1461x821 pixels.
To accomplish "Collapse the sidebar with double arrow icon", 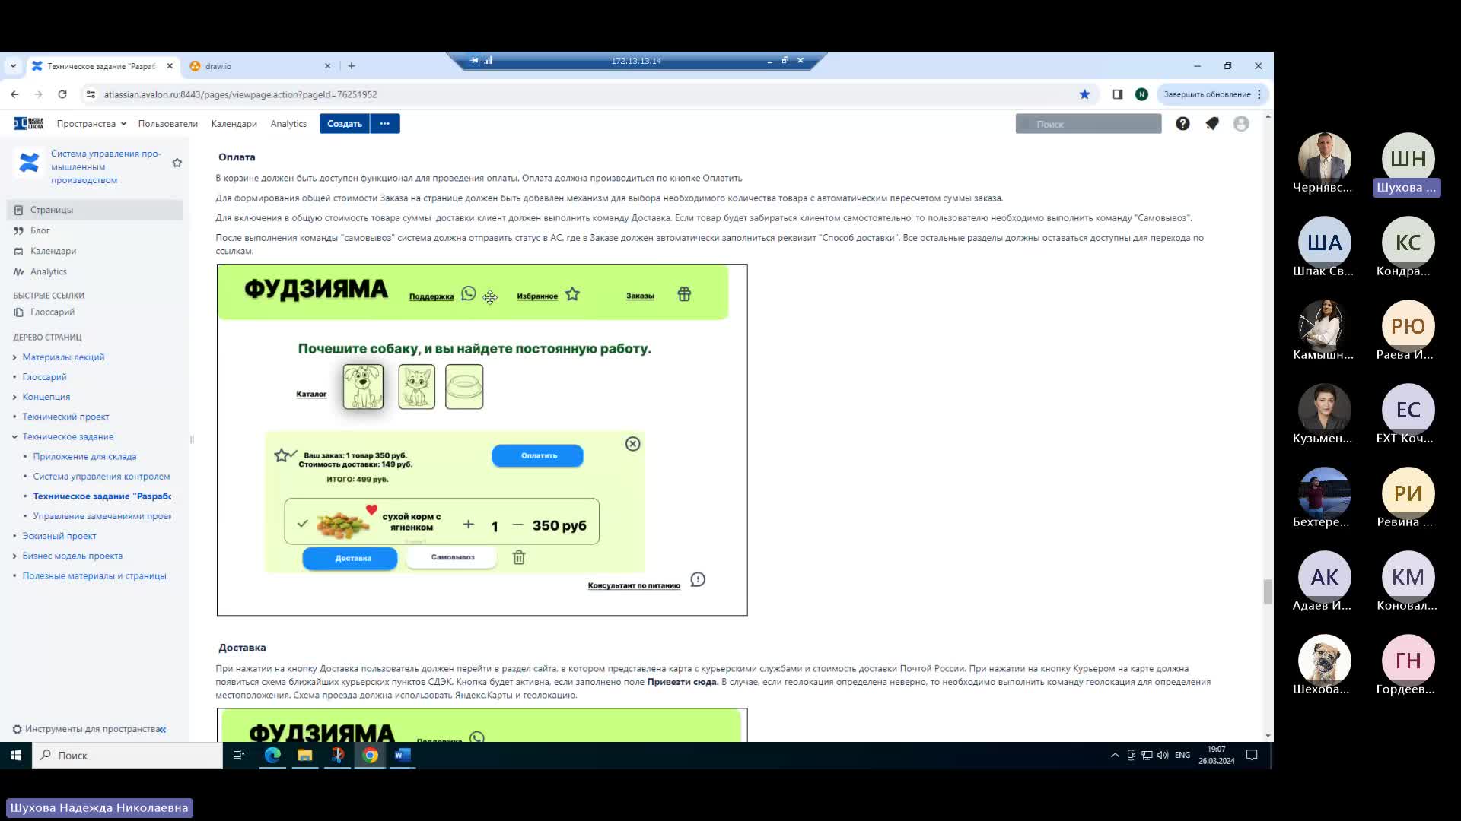I will [162, 729].
